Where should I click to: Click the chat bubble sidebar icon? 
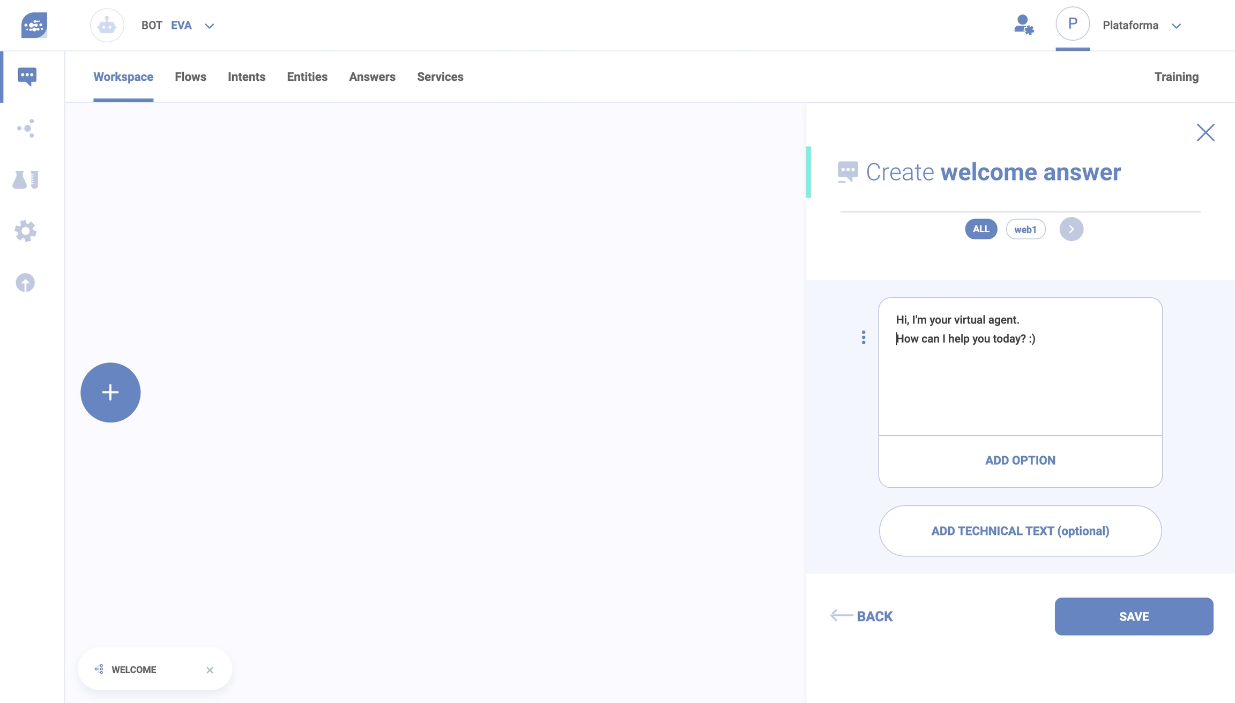point(27,76)
